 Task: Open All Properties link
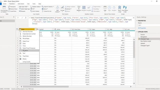pyautogui.click(x=142, y=28)
